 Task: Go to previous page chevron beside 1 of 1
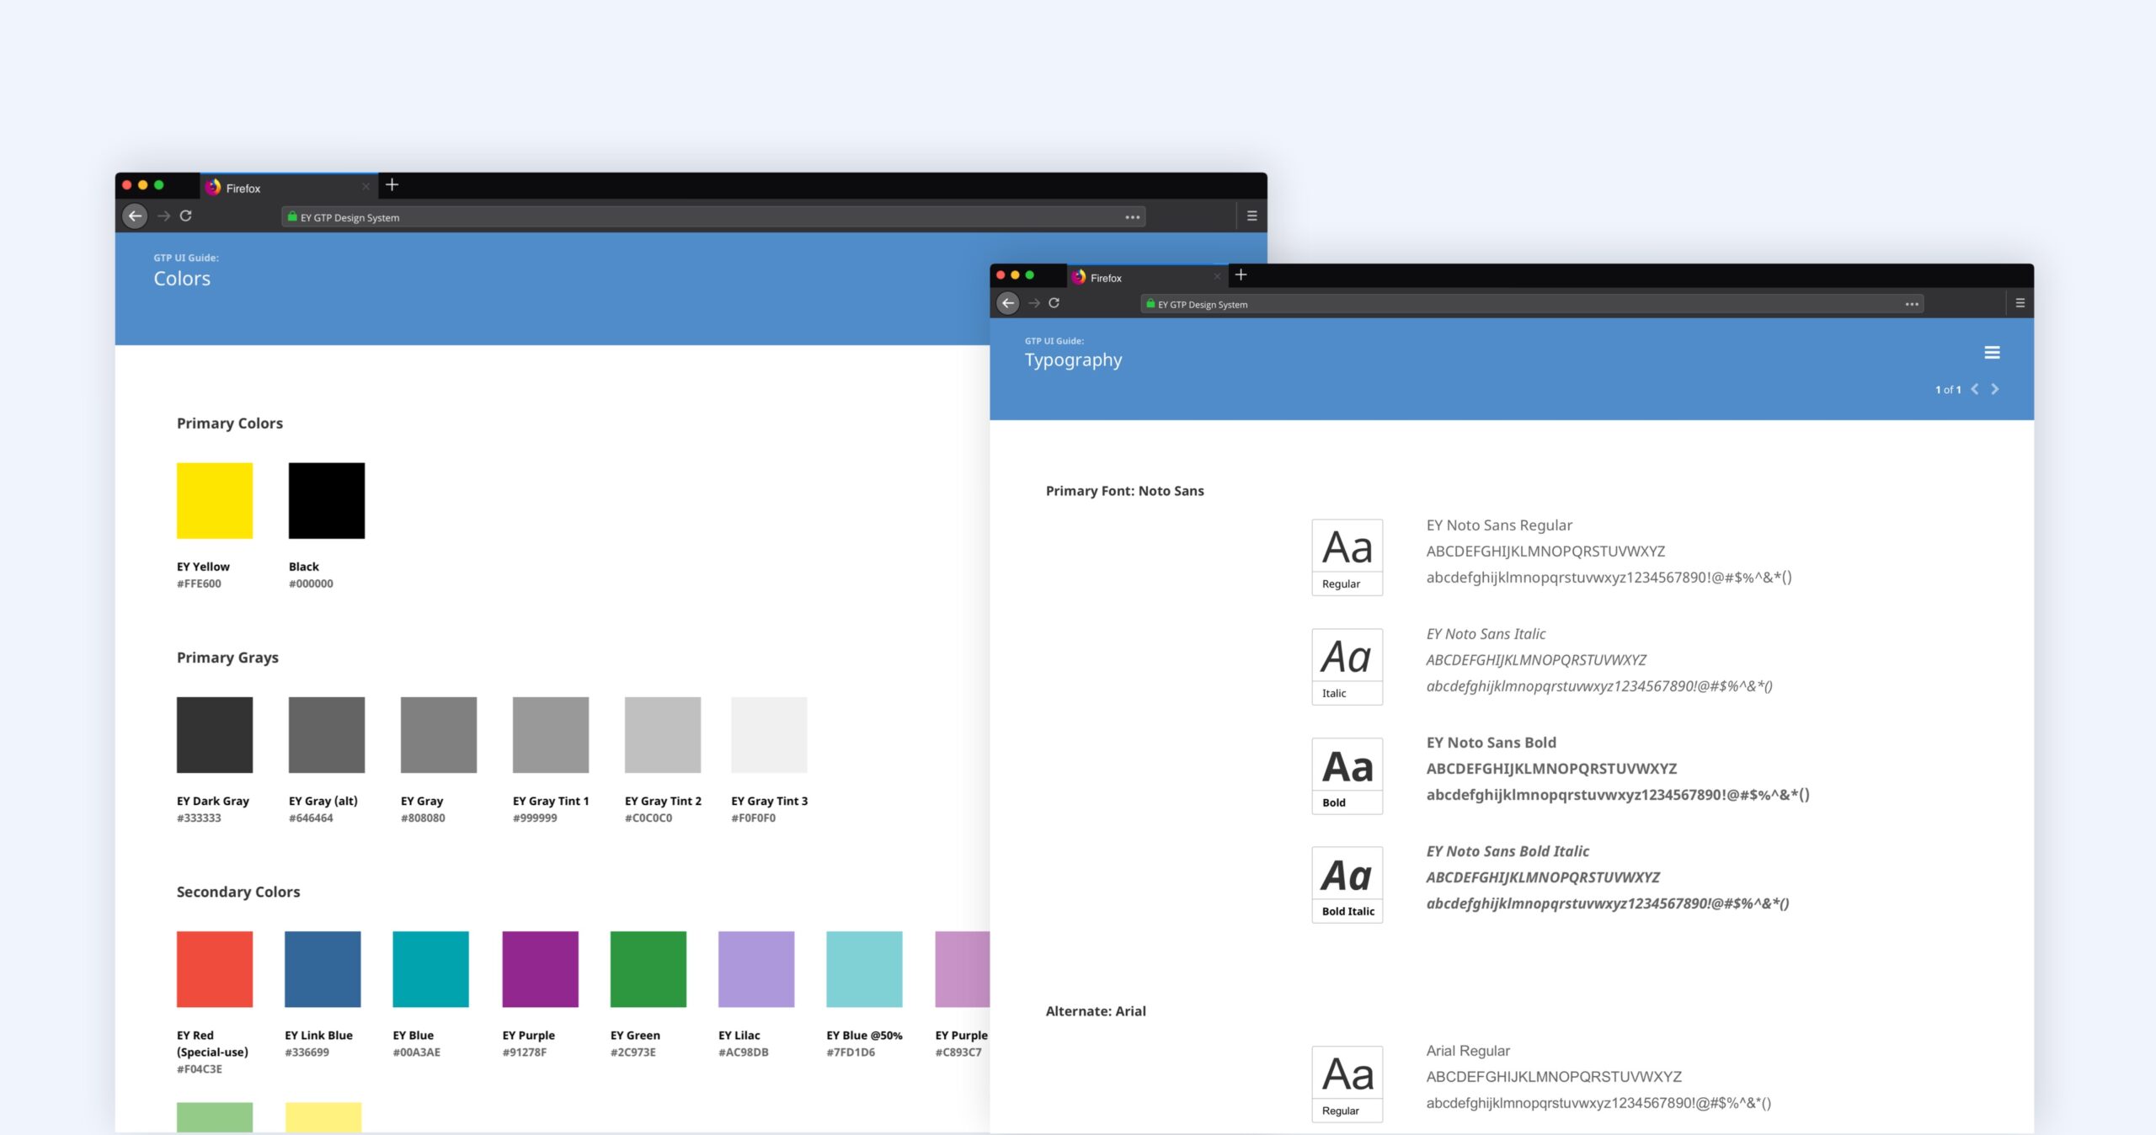coord(1975,389)
